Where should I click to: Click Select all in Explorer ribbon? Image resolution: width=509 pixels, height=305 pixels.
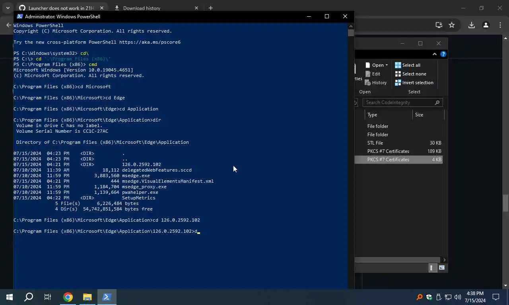(408, 65)
